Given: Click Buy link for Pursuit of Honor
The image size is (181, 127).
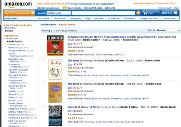Looking at the screenshot, I should pos(70,111).
